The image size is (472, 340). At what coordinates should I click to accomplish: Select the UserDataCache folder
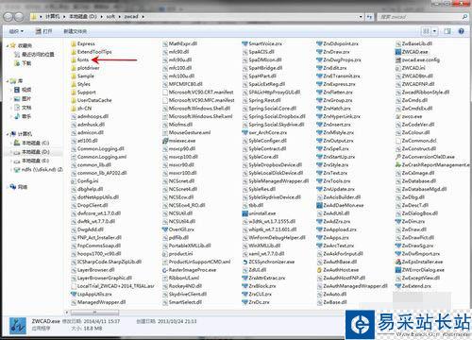[x=92, y=100]
